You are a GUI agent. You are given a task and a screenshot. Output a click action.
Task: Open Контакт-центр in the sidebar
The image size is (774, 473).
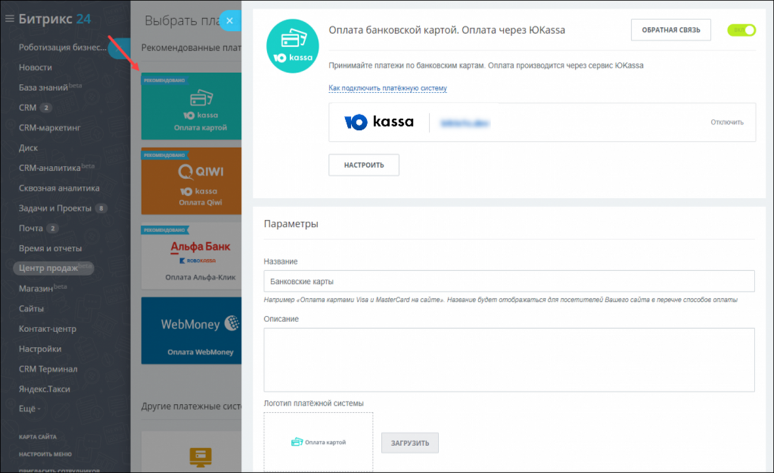[47, 329]
